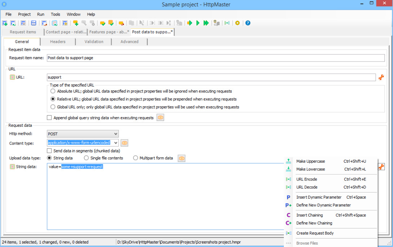Select the Absolute URL radio option
This screenshot has width=393, height=247.
[x=53, y=91]
